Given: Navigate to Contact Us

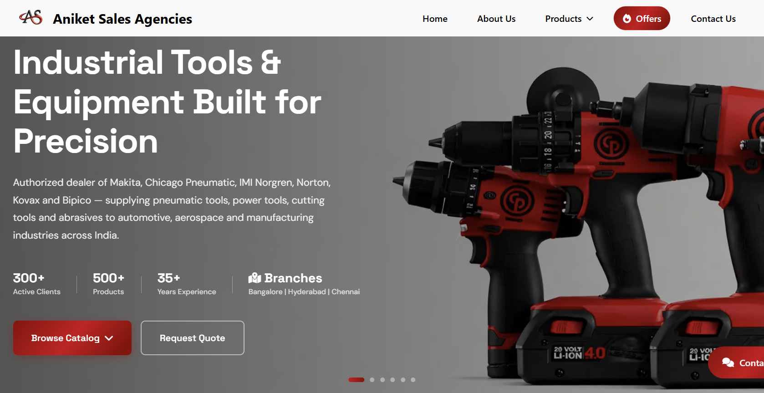Looking at the screenshot, I should click(x=713, y=19).
